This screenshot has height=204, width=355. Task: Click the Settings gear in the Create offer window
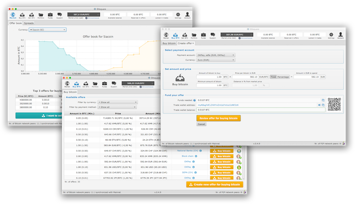(x=332, y=35)
